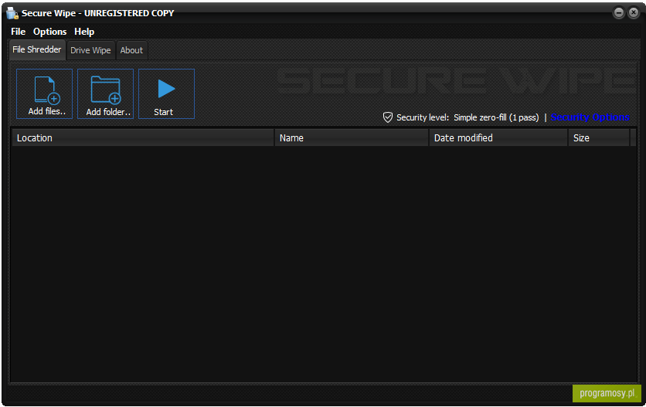The height and width of the screenshot is (407, 646).
Task: Close the Secure Wipe window
Action: 633,13
